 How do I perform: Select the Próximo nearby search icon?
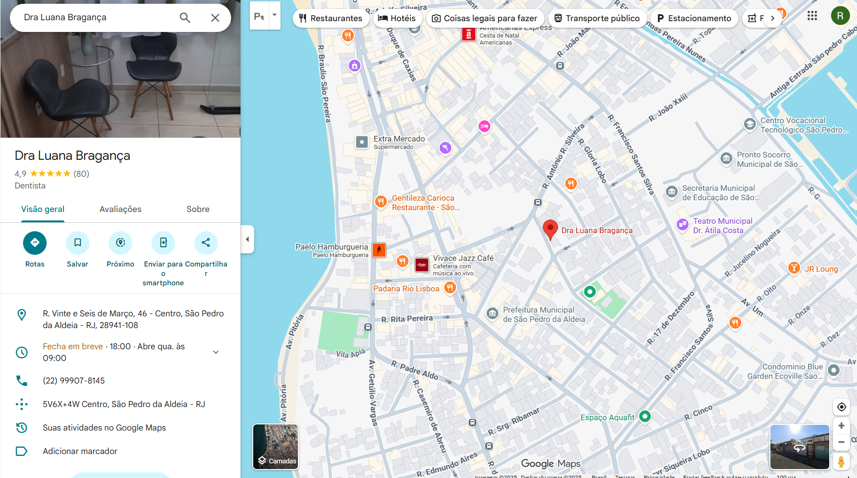pyautogui.click(x=120, y=243)
